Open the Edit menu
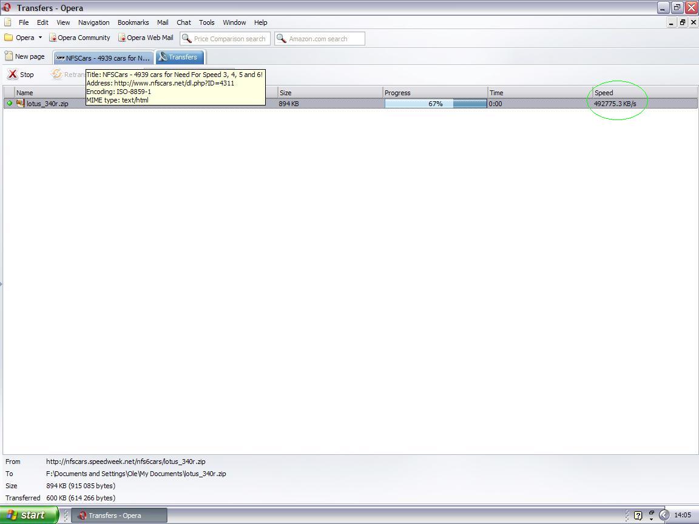 coord(42,22)
